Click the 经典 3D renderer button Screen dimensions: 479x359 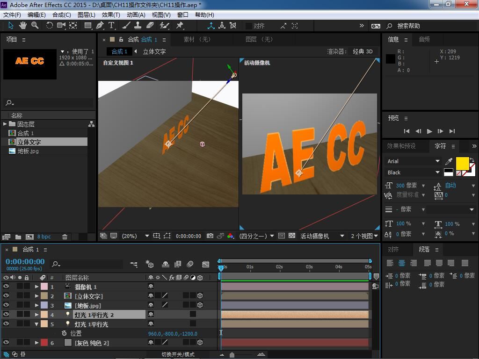pos(363,51)
